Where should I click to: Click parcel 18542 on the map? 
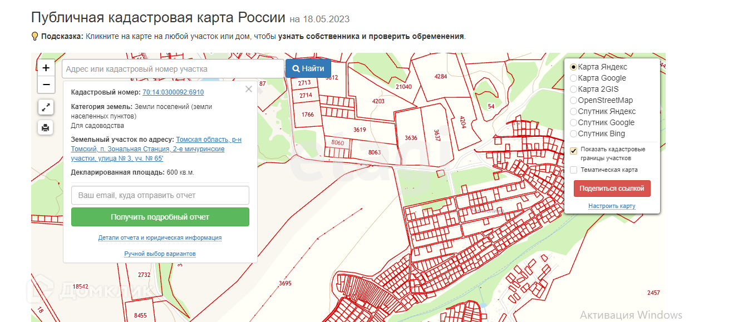[81, 286]
